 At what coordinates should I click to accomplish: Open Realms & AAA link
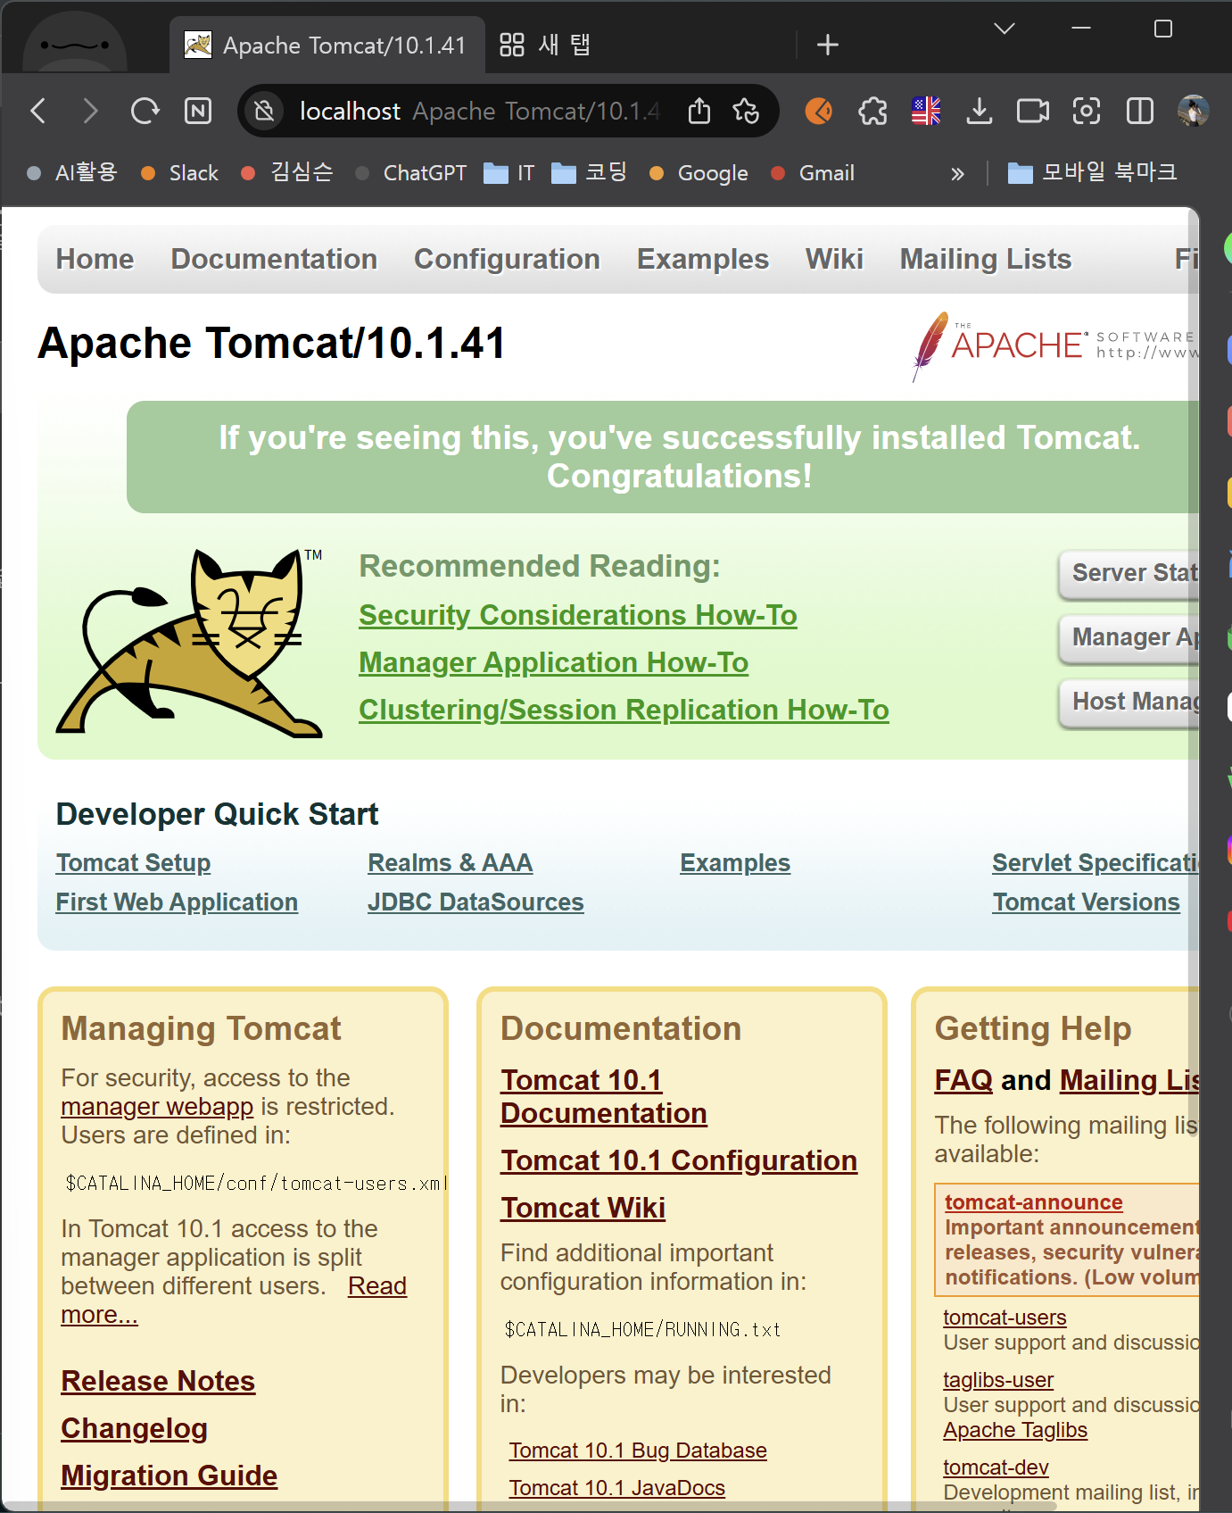450,863
